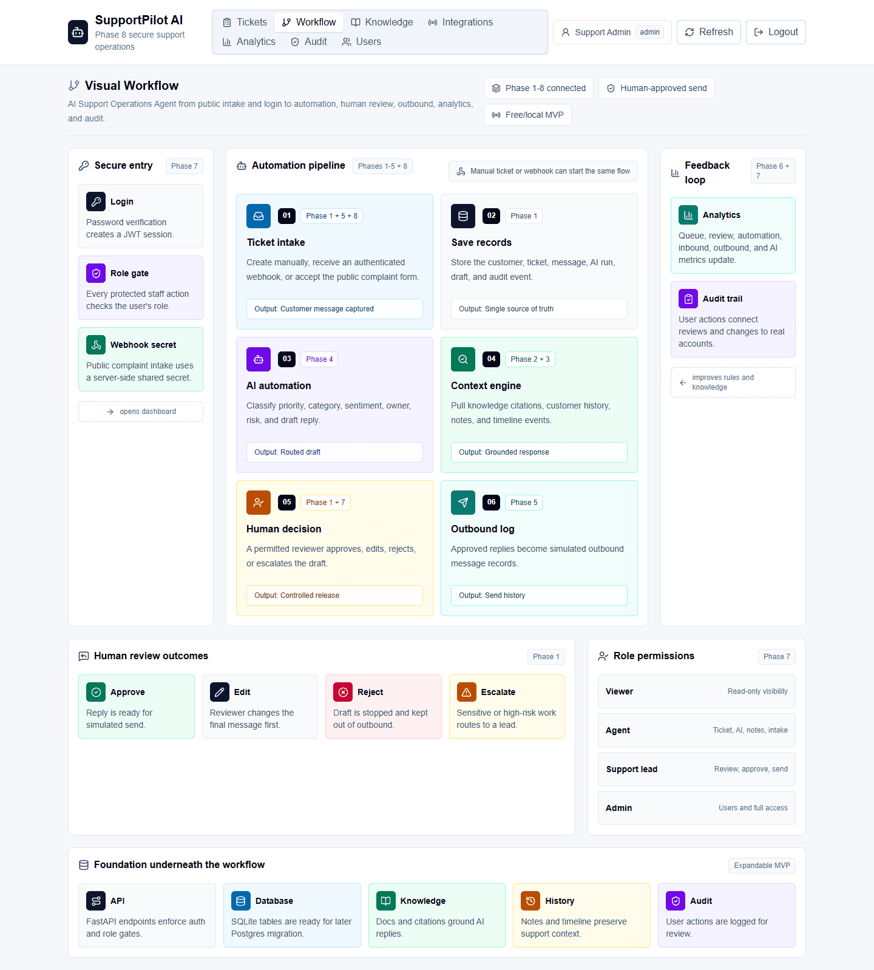Click Output: Single source of truth

539,309
